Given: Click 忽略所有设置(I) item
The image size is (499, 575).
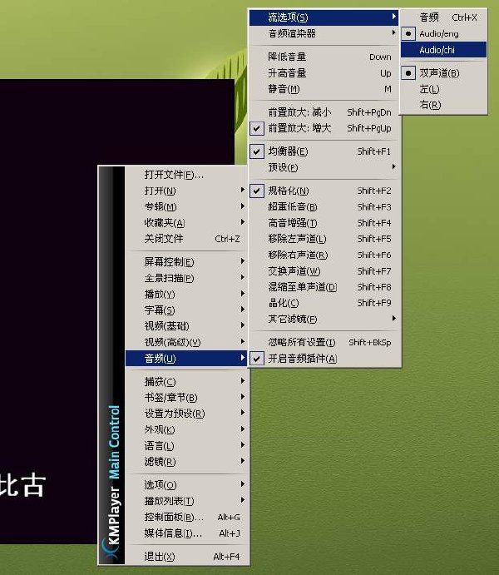Looking at the screenshot, I should coord(324,342).
